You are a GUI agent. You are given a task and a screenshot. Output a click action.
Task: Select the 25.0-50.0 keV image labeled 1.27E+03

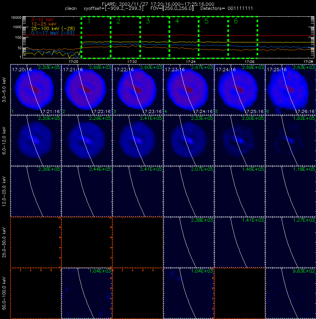[291, 242]
